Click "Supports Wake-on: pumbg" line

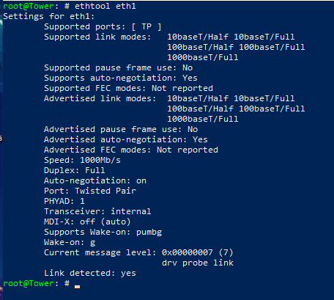point(103,232)
